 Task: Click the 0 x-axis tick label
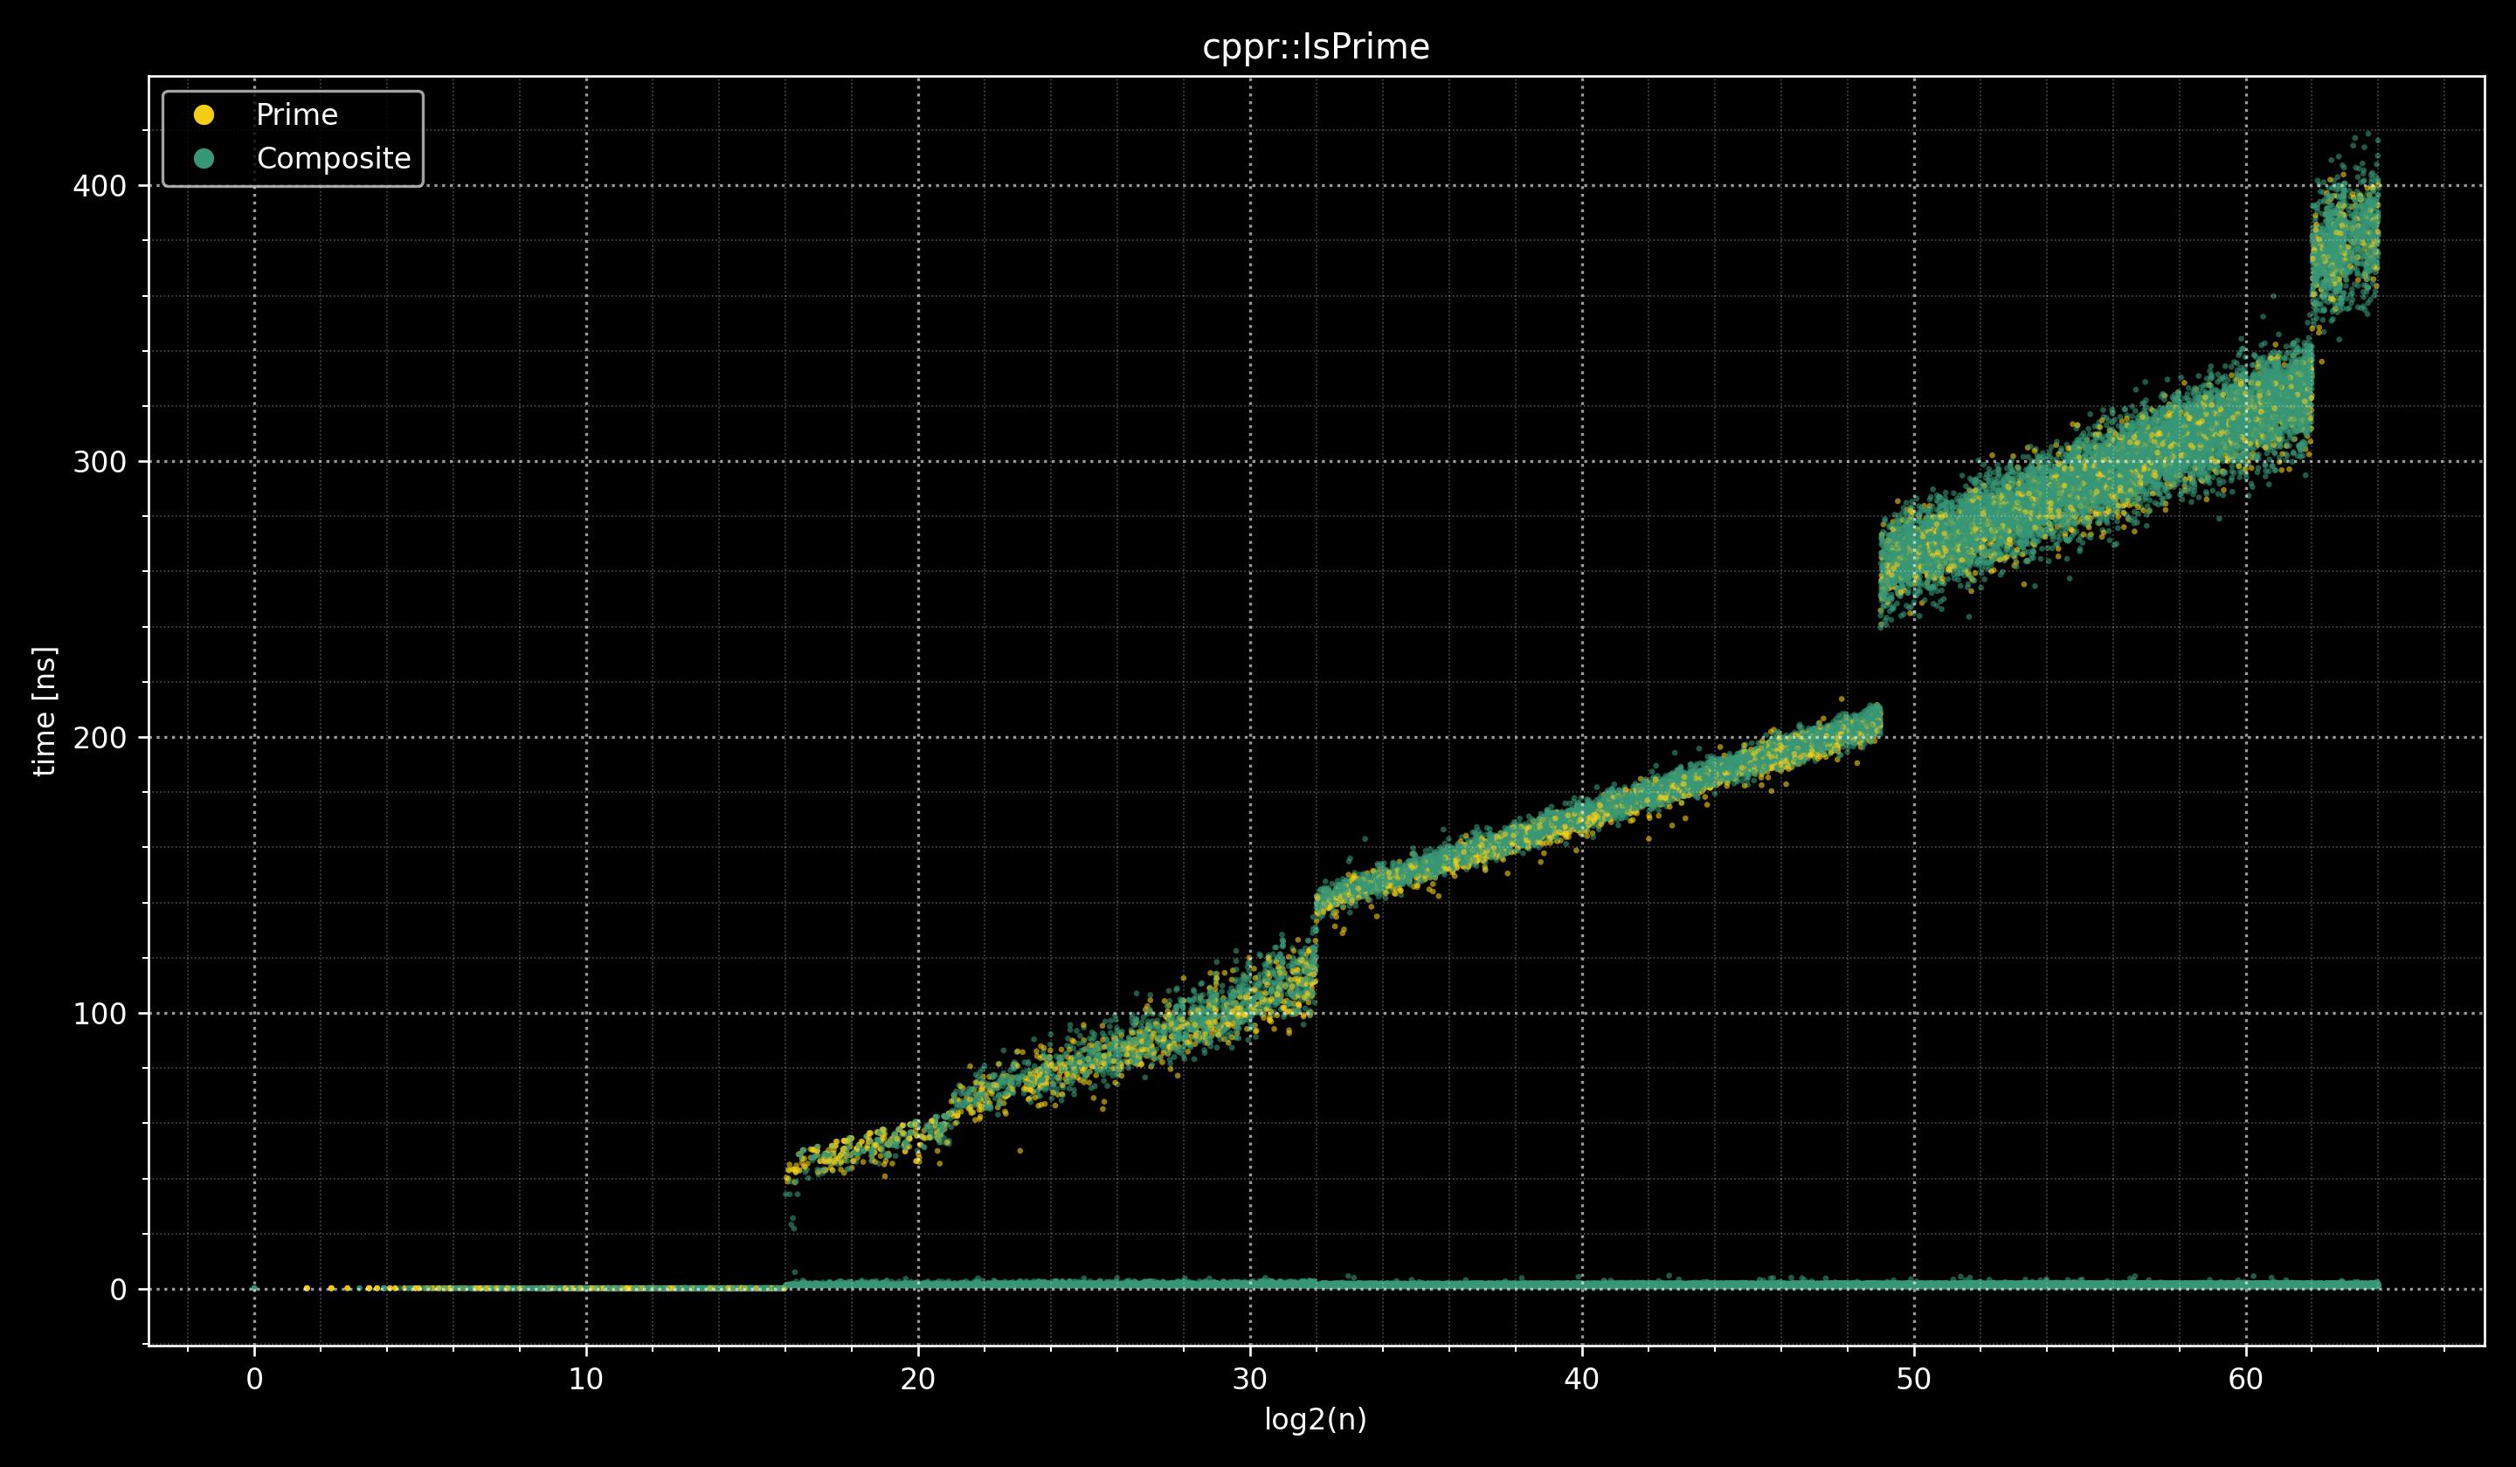pos(253,1379)
